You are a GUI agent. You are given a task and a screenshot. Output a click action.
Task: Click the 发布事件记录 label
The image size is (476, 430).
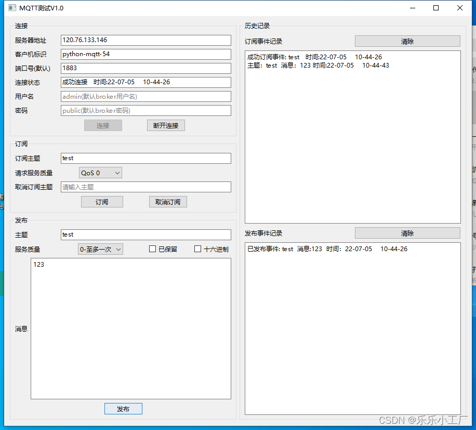pyautogui.click(x=263, y=233)
